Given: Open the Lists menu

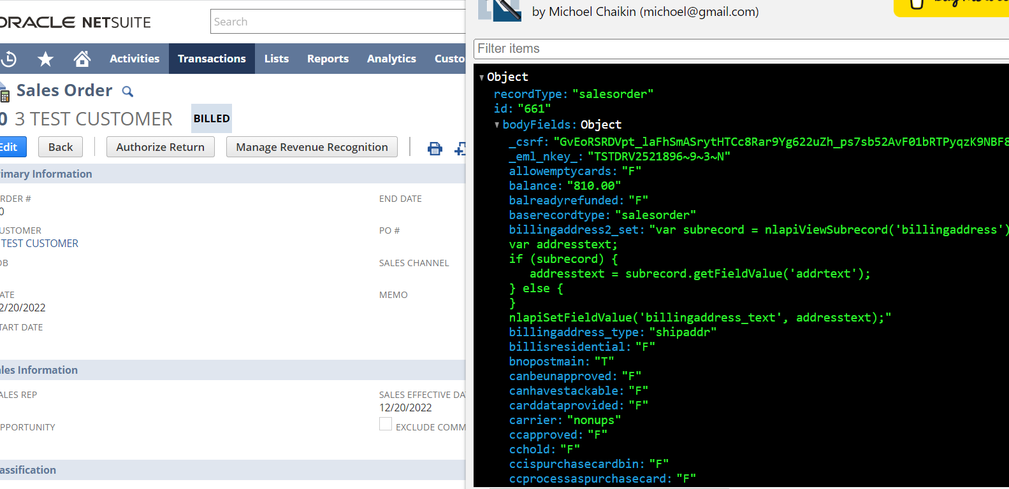Looking at the screenshot, I should pos(277,59).
